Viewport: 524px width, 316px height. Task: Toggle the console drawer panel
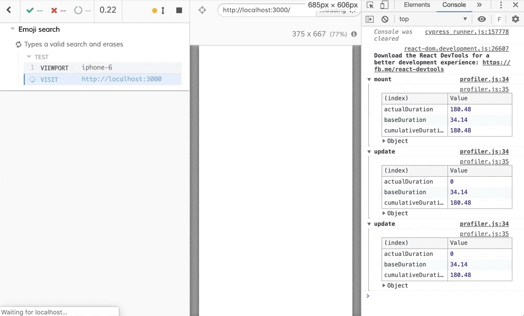coord(370,18)
